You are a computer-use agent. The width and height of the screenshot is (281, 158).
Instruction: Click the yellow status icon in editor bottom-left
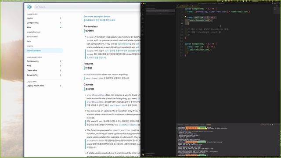coord(143,155)
